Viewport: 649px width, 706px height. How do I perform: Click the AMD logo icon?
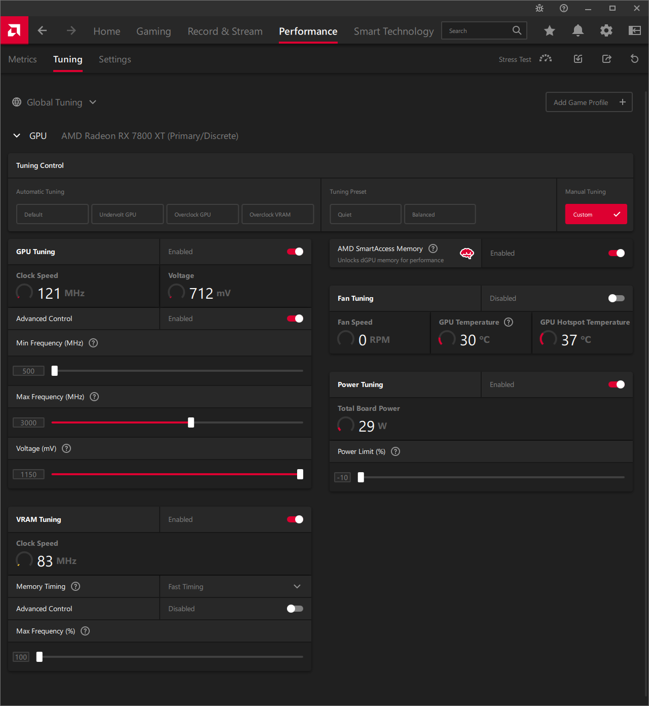14,30
